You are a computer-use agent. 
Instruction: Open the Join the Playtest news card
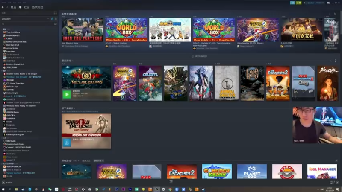[82, 30]
